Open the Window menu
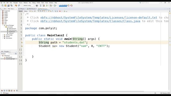This screenshot has height=96, width=171. (x=51, y=3)
